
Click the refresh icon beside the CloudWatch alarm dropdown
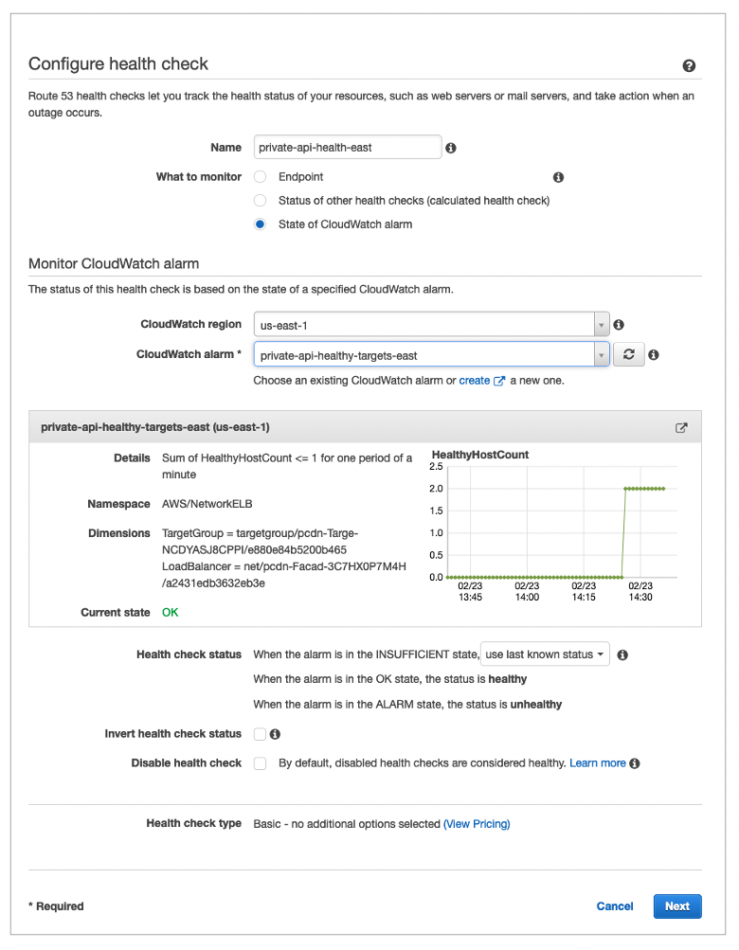pos(628,353)
